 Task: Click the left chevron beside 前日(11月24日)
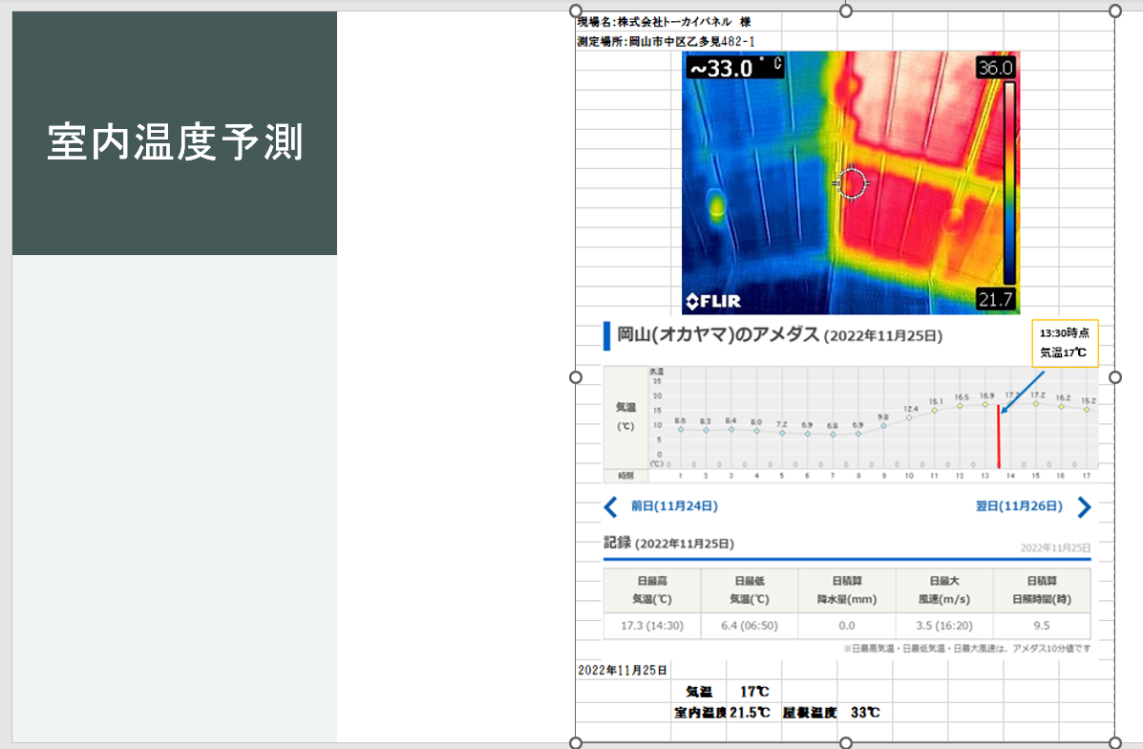click(x=611, y=507)
